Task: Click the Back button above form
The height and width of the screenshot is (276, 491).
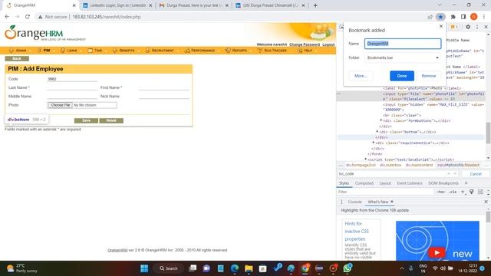Action: [17, 58]
